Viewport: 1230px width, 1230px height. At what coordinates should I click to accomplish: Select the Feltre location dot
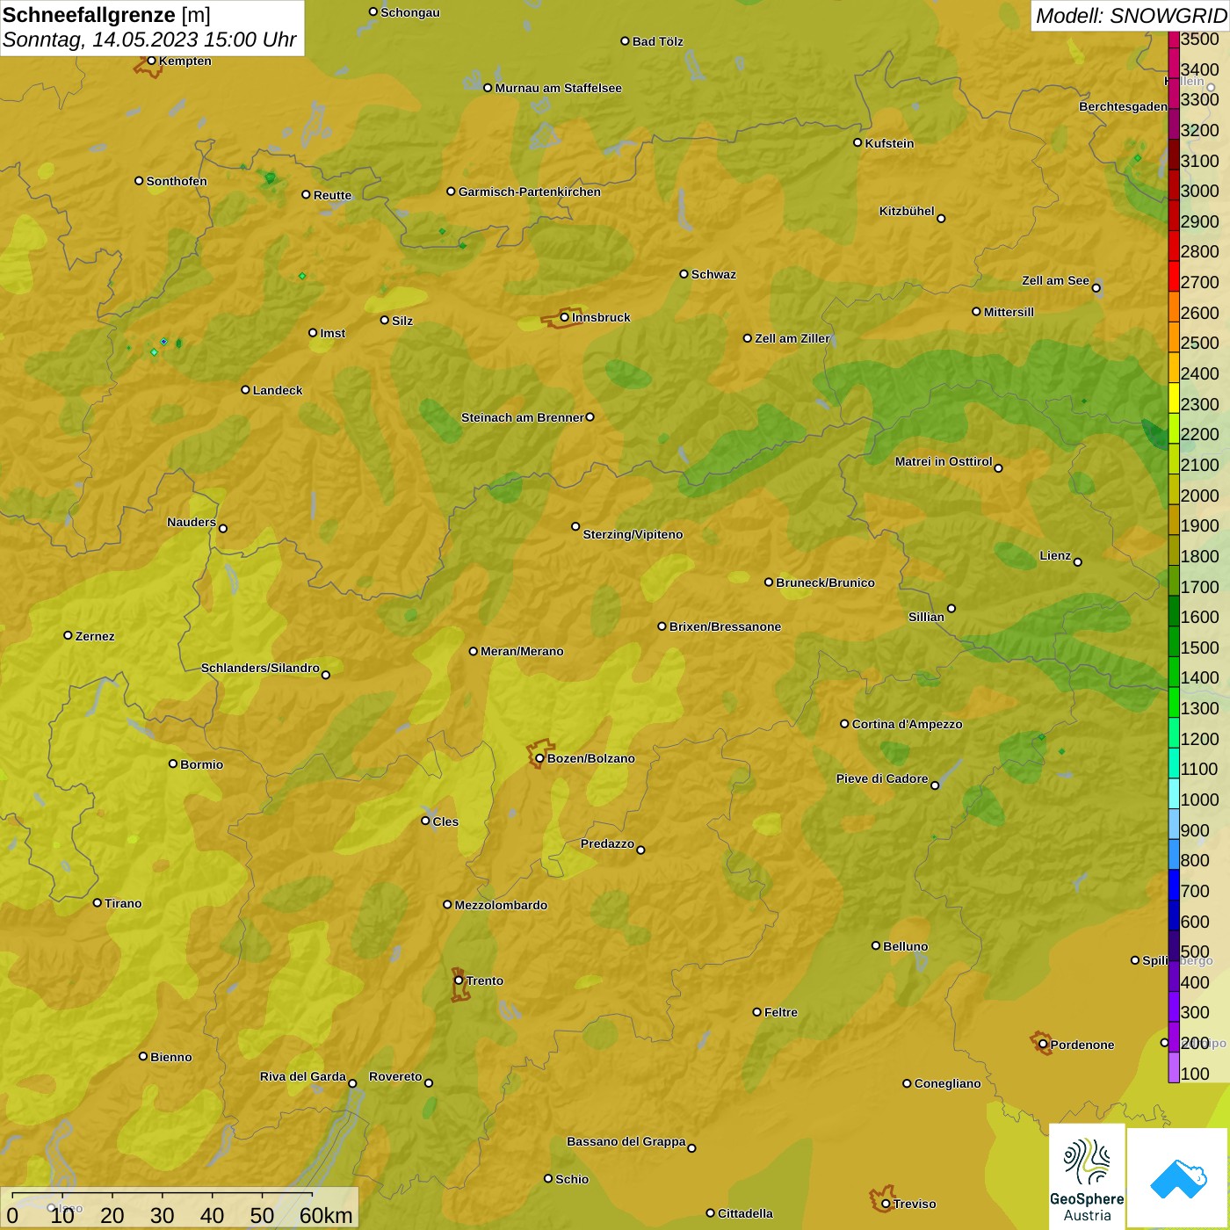(756, 1012)
